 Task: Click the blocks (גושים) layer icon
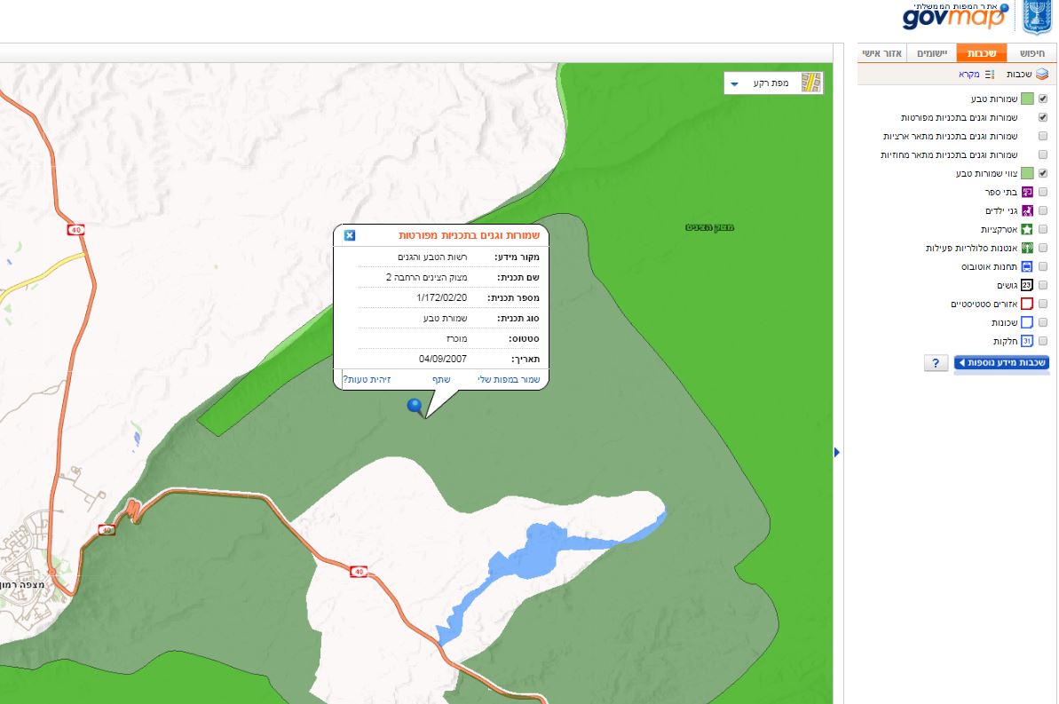point(1027,285)
